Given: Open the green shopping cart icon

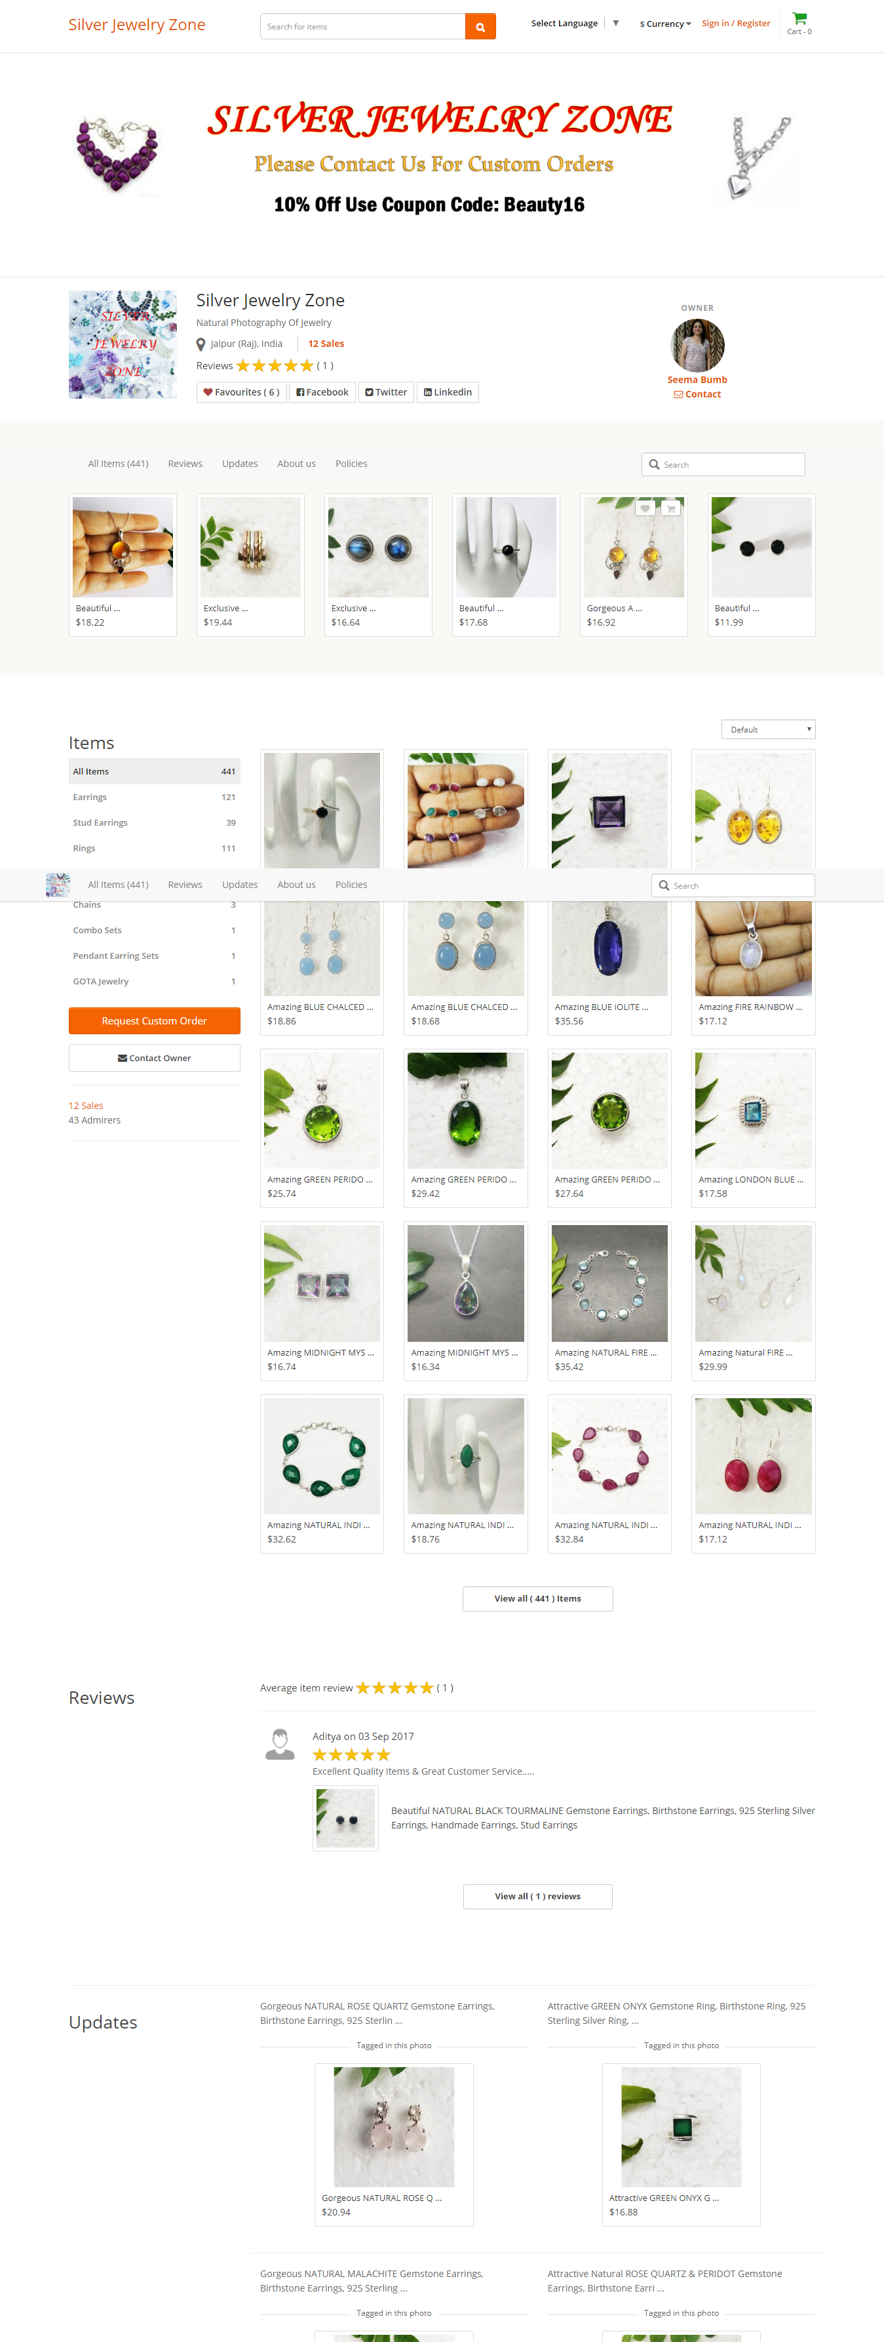Looking at the screenshot, I should point(799,18).
